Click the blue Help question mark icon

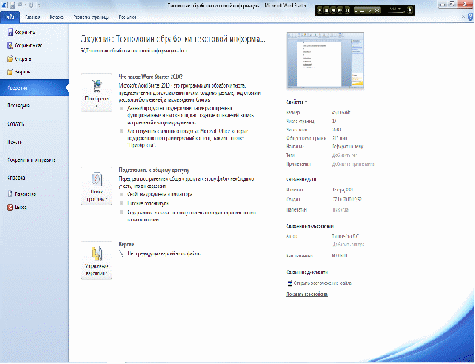click(471, 17)
